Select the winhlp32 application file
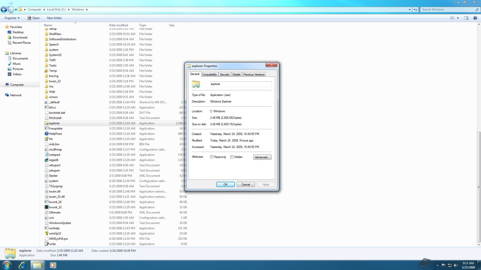Viewport: 481px width, 270px height. [55, 233]
